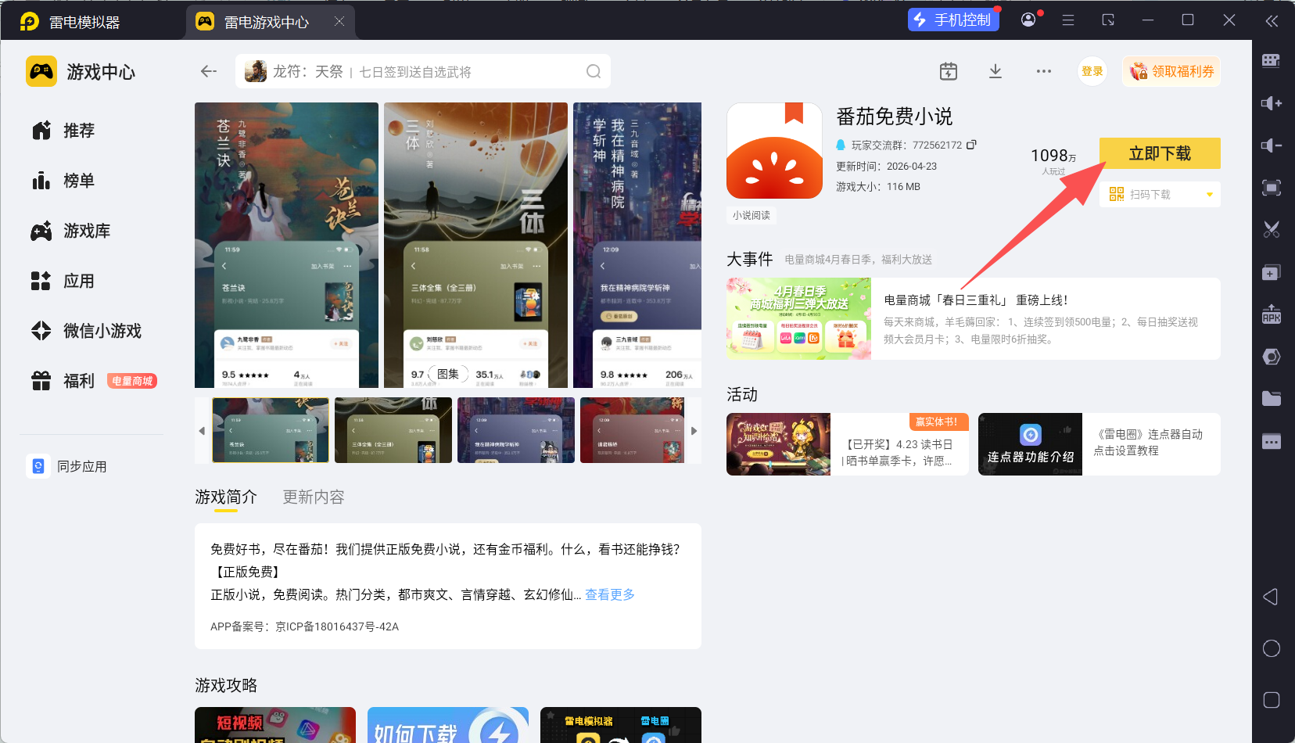The height and width of the screenshot is (743, 1295).
Task: Open the three-dot more options in header
Action: 1044,71
